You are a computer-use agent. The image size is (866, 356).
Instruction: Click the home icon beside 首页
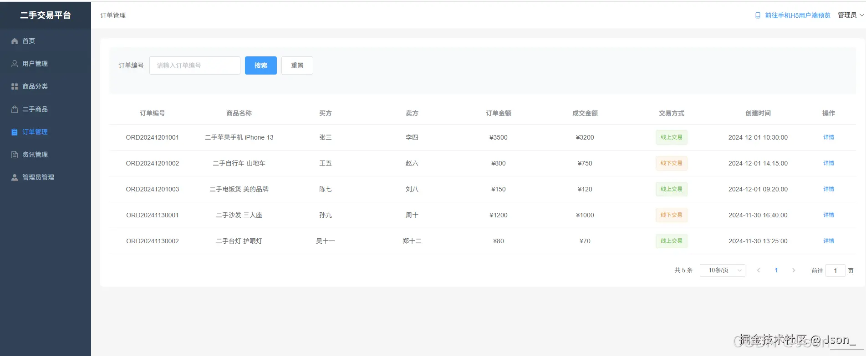(15, 41)
